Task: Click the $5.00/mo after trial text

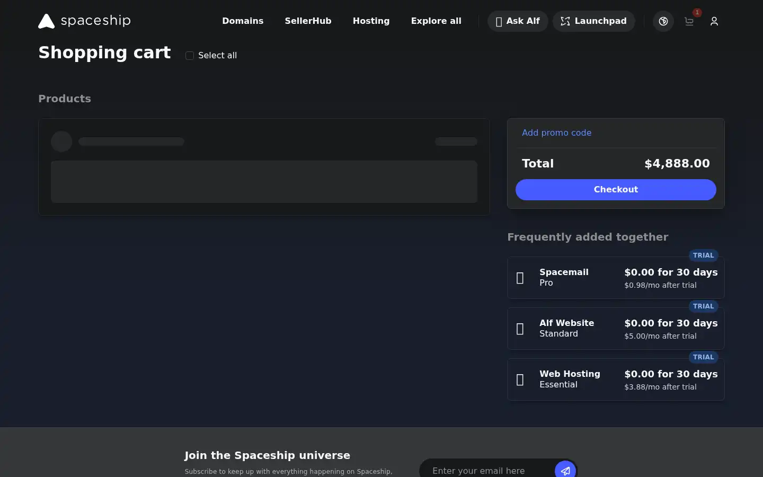Action: (x=660, y=336)
